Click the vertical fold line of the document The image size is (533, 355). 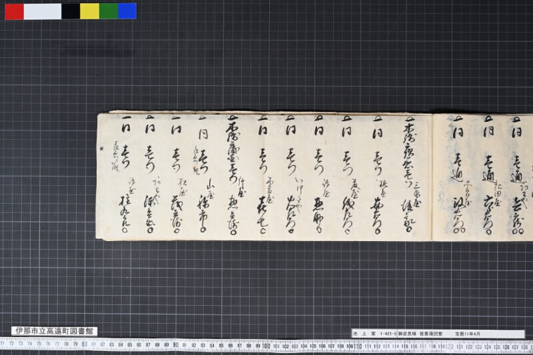click(x=432, y=177)
